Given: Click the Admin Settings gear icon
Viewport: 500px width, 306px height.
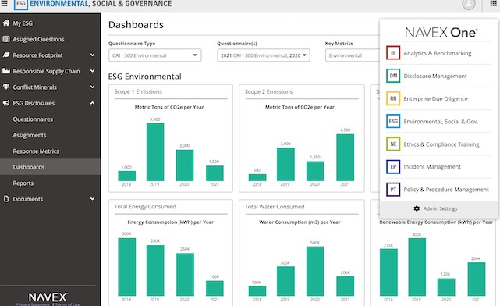Looking at the screenshot, I should 417,208.
